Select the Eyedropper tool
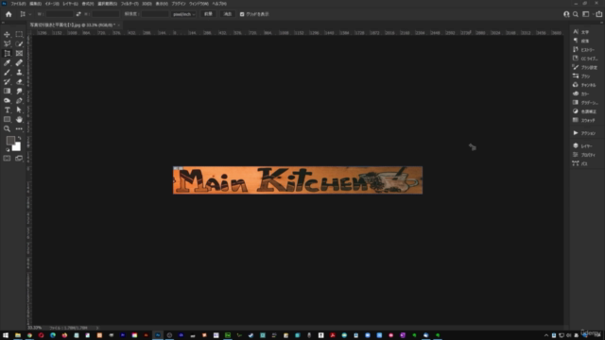Image resolution: width=605 pixels, height=340 pixels. click(7, 63)
